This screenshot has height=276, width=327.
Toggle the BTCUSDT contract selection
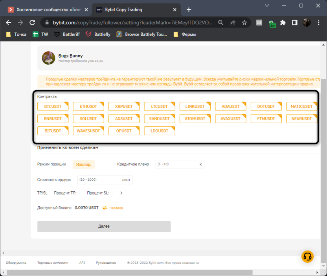pyautogui.click(x=53, y=107)
